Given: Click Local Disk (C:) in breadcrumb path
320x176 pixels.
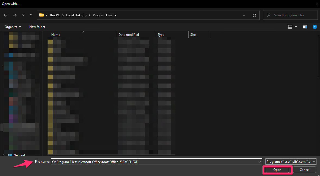Looking at the screenshot, I should click(76, 15).
